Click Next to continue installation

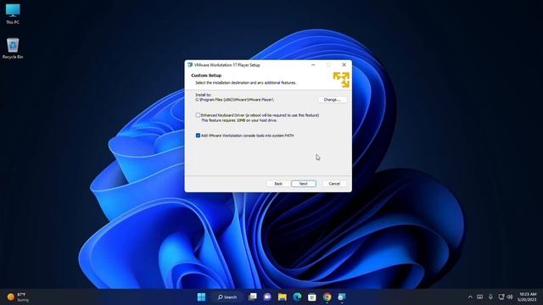(304, 184)
